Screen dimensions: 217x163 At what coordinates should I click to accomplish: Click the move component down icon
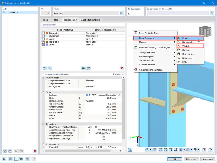[x=50, y=68]
